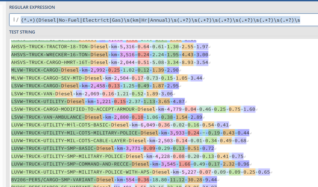Click the pilcrow mark after value 9.44
This screenshot has height=187, width=318.
(x=219, y=180)
